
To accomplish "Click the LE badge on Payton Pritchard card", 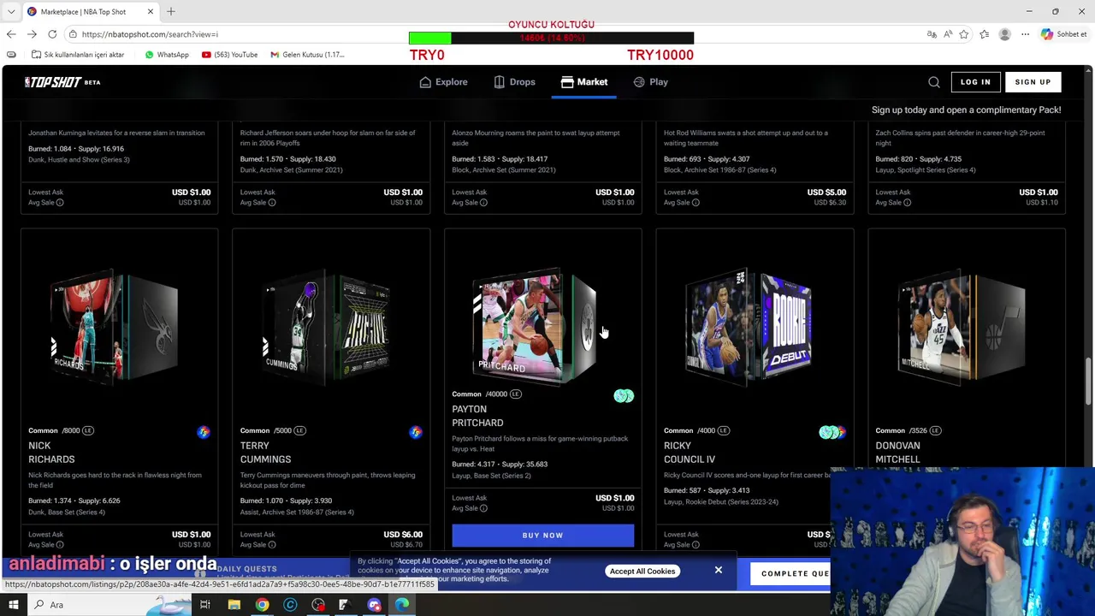I will (x=516, y=394).
